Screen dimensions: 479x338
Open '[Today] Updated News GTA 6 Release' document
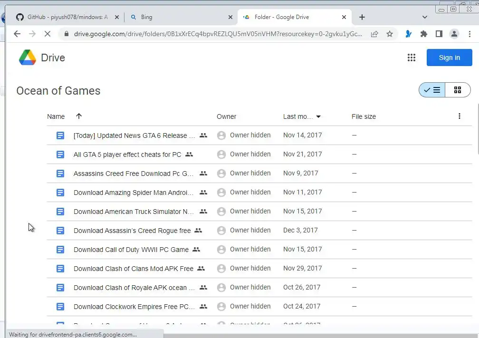click(x=134, y=135)
